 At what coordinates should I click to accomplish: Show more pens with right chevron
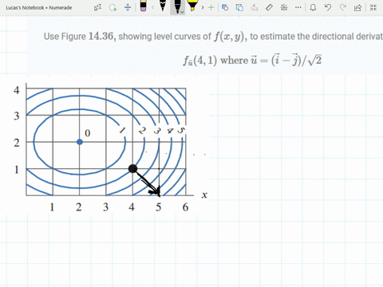[x=203, y=7]
